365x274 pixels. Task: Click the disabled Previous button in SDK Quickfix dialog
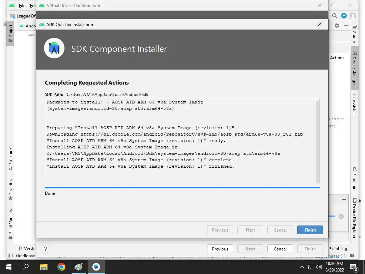pyautogui.click(x=220, y=230)
